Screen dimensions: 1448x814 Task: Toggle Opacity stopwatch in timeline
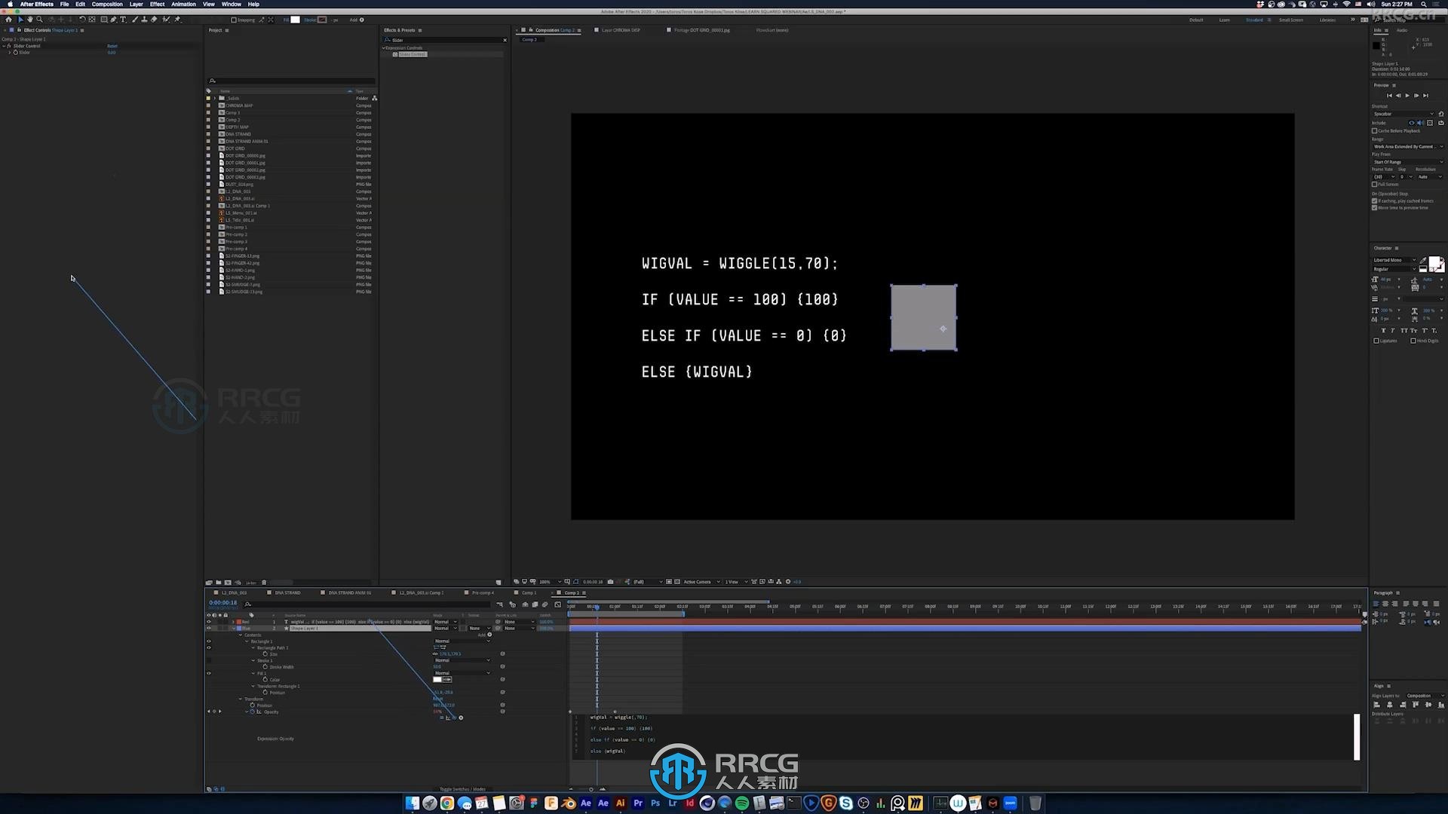253,711
